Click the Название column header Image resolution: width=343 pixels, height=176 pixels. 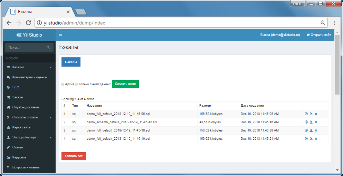click(x=94, y=106)
